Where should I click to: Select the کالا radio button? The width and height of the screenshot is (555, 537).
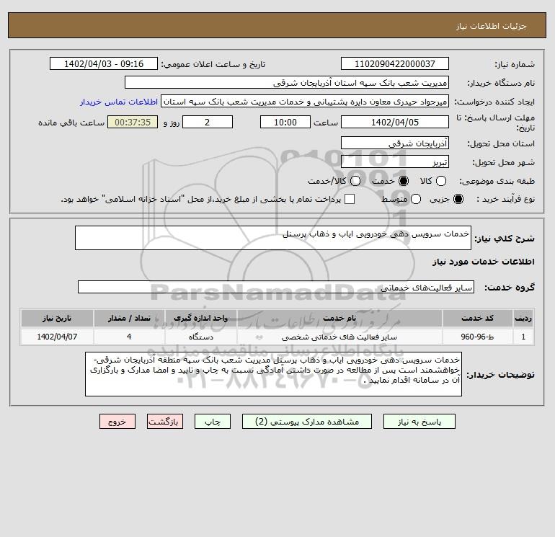tap(440, 181)
